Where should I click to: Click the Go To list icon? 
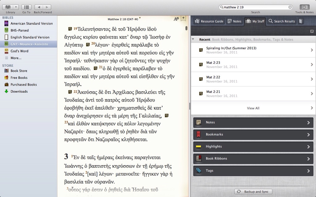[x=26, y=7]
